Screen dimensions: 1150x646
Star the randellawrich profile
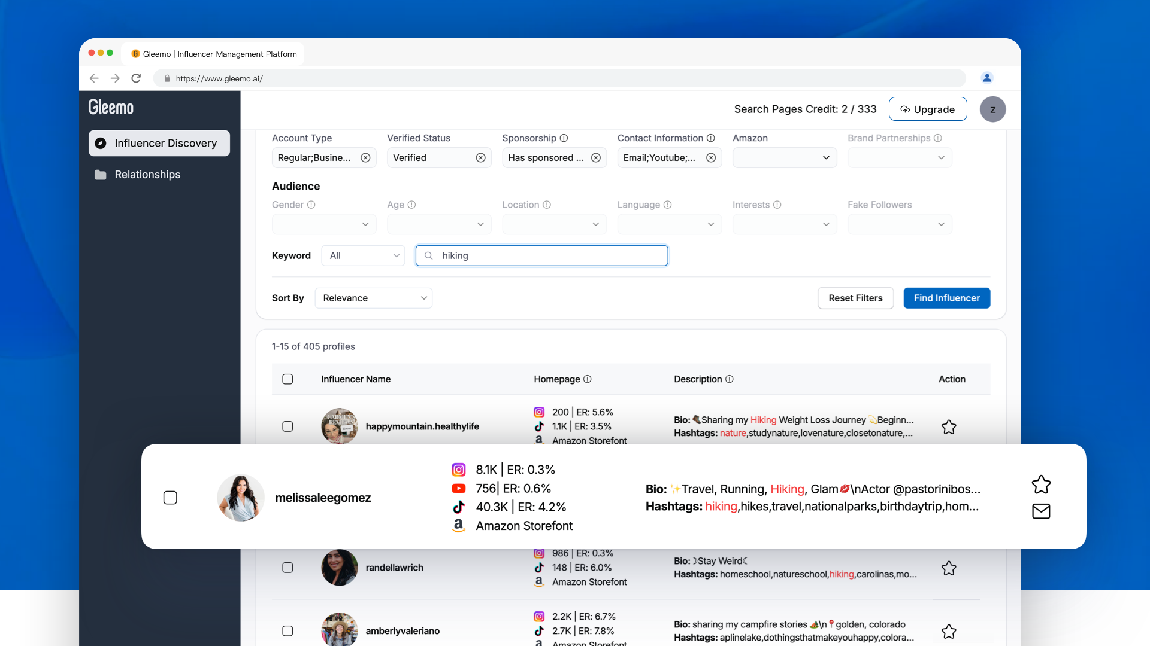tap(949, 568)
